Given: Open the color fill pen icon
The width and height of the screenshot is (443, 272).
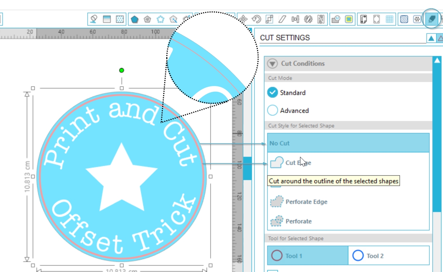Looking at the screenshot, I should coord(94,19).
